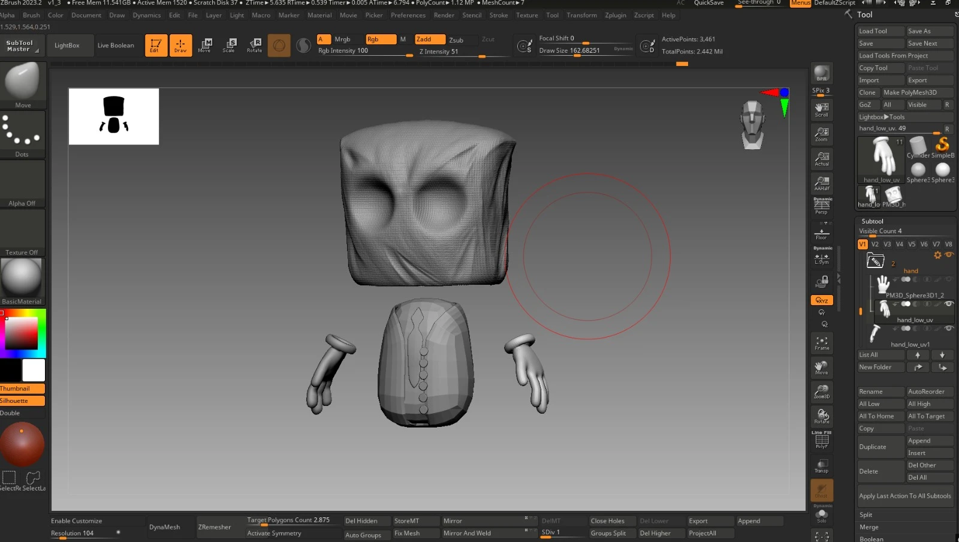The height and width of the screenshot is (542, 959).
Task: Toggle the Persp perspective button
Action: click(821, 207)
